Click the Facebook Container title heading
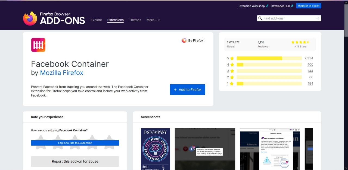Viewport: 348px width, 170px height. tap(70, 64)
